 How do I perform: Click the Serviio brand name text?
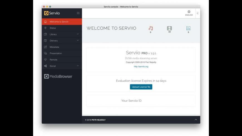pyautogui.click(x=54, y=13)
